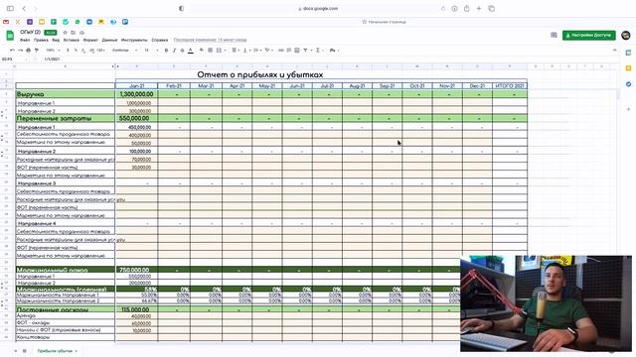
Task: Click the Google account avatar
Action: [626, 36]
